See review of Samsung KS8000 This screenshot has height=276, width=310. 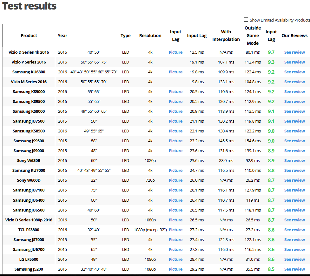click(x=294, y=111)
